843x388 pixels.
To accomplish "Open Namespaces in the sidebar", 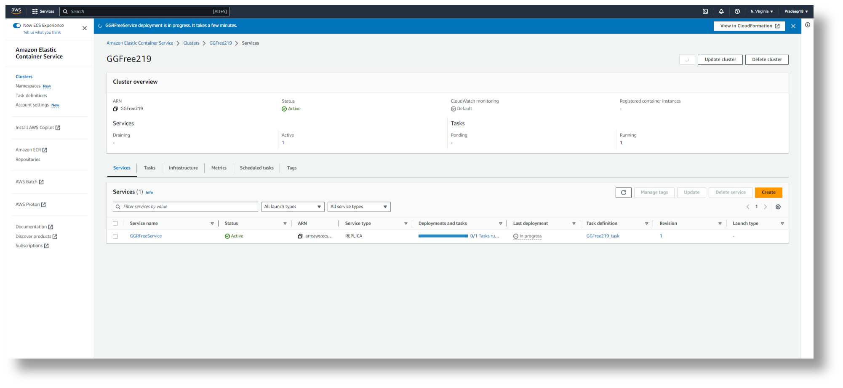I will point(28,86).
